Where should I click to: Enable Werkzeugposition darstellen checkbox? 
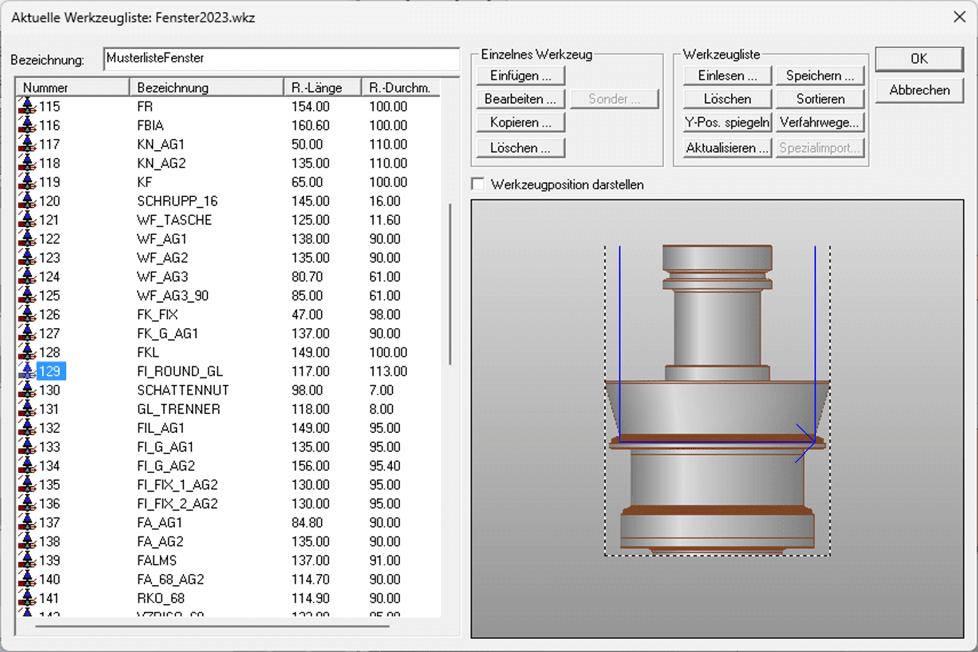(x=478, y=184)
